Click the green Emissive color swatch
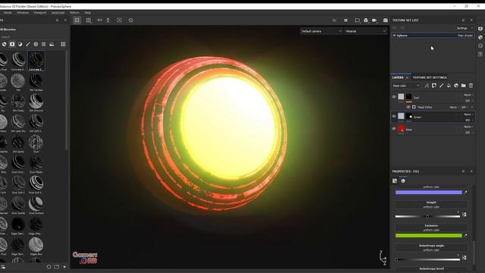Image resolution: width=485 pixels, height=273 pixels. (x=428, y=236)
